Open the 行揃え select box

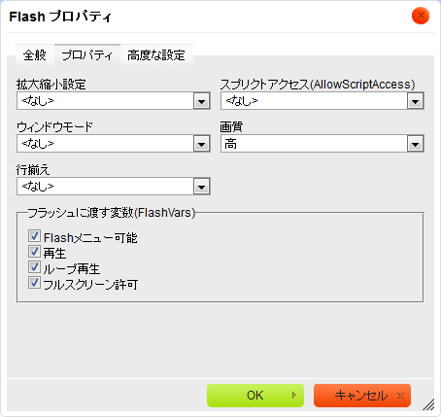(x=114, y=187)
